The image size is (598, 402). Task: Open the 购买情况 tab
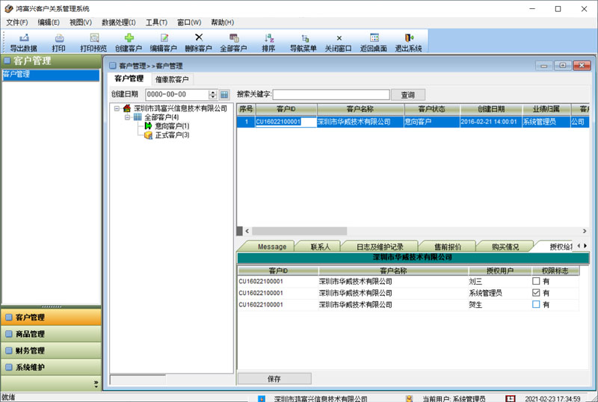click(x=505, y=247)
